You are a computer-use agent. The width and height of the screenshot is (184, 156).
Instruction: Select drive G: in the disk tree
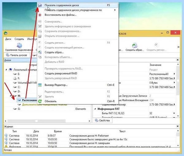point(19,109)
